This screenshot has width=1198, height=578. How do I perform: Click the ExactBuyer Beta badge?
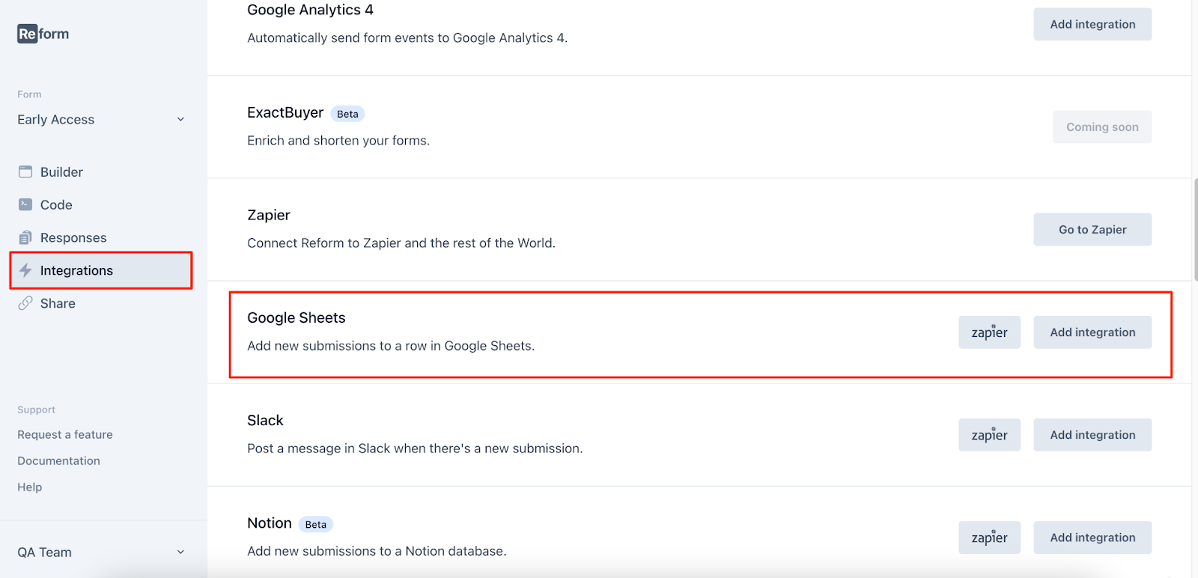click(347, 114)
